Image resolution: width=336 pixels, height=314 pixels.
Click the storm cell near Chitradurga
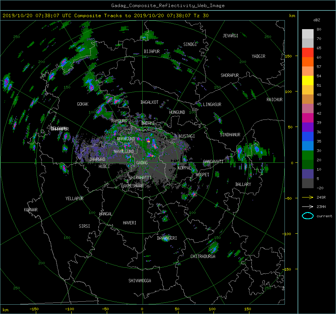coord(213,248)
